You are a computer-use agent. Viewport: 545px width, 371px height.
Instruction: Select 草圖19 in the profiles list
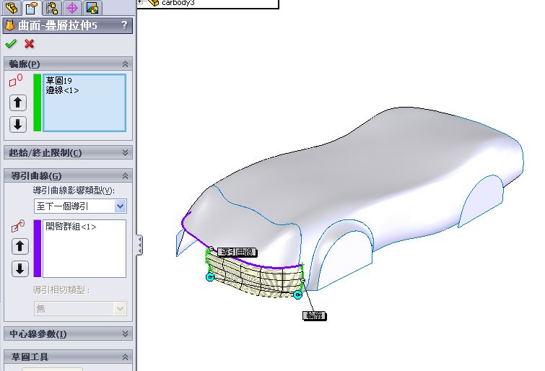click(58, 81)
